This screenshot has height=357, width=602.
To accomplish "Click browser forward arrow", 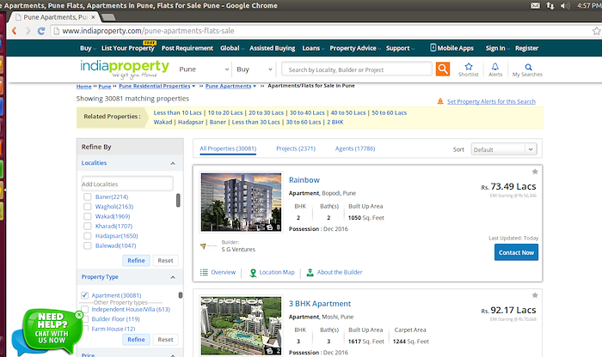I will tap(28, 31).
